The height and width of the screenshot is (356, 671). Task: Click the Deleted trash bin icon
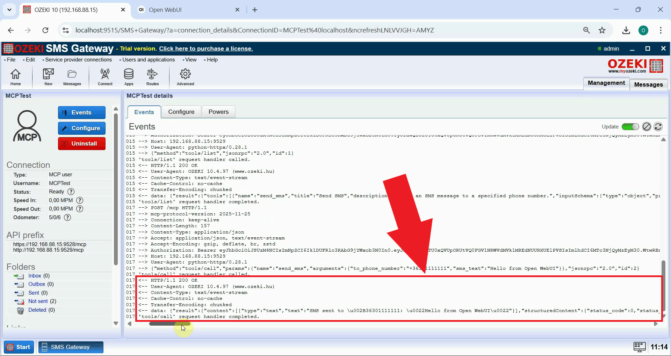click(20, 310)
